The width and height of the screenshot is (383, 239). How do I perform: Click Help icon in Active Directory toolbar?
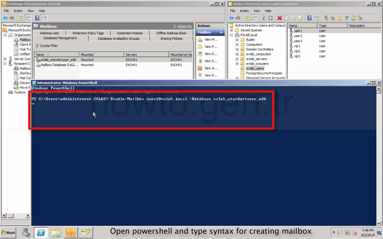tap(310, 18)
